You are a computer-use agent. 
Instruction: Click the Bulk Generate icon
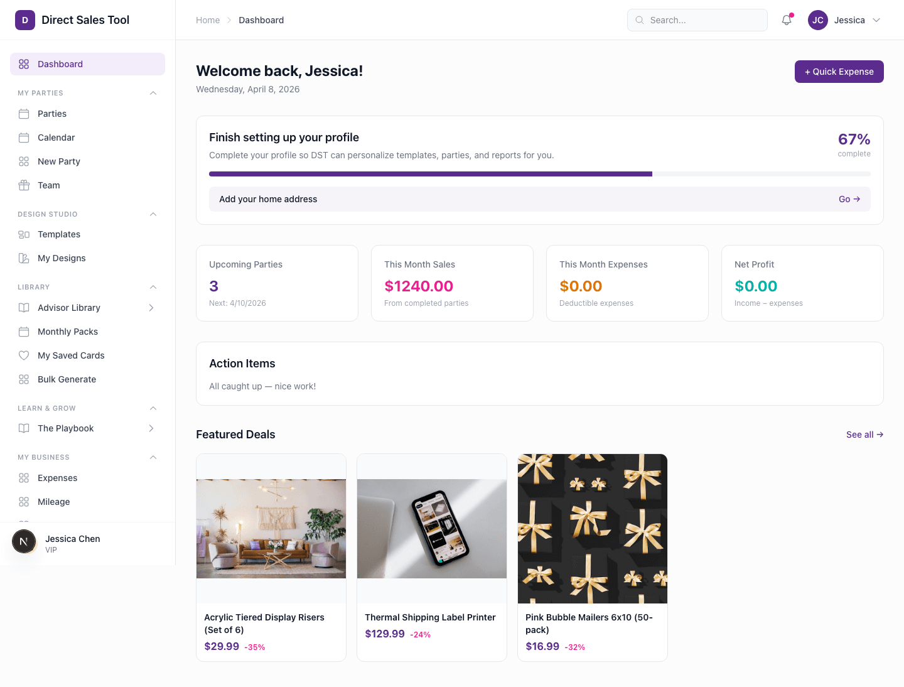(24, 379)
